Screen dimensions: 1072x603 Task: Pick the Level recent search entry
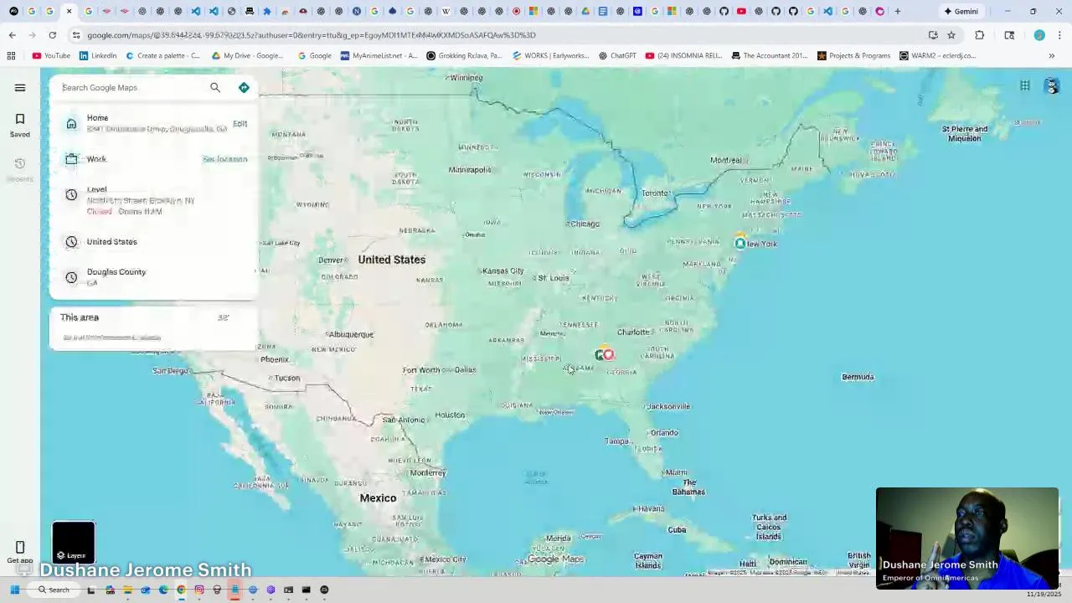(x=153, y=200)
